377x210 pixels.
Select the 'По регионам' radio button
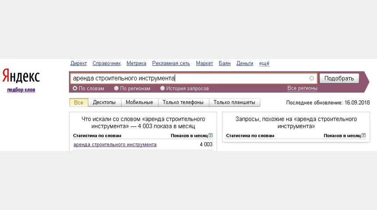[116, 88]
